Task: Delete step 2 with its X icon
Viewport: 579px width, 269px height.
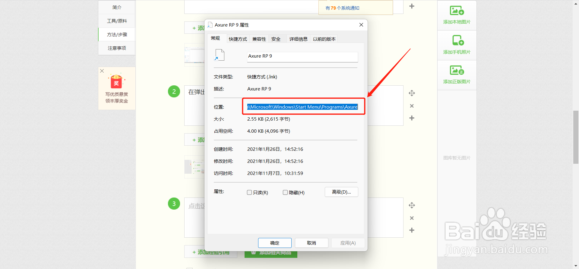Action: [412, 106]
